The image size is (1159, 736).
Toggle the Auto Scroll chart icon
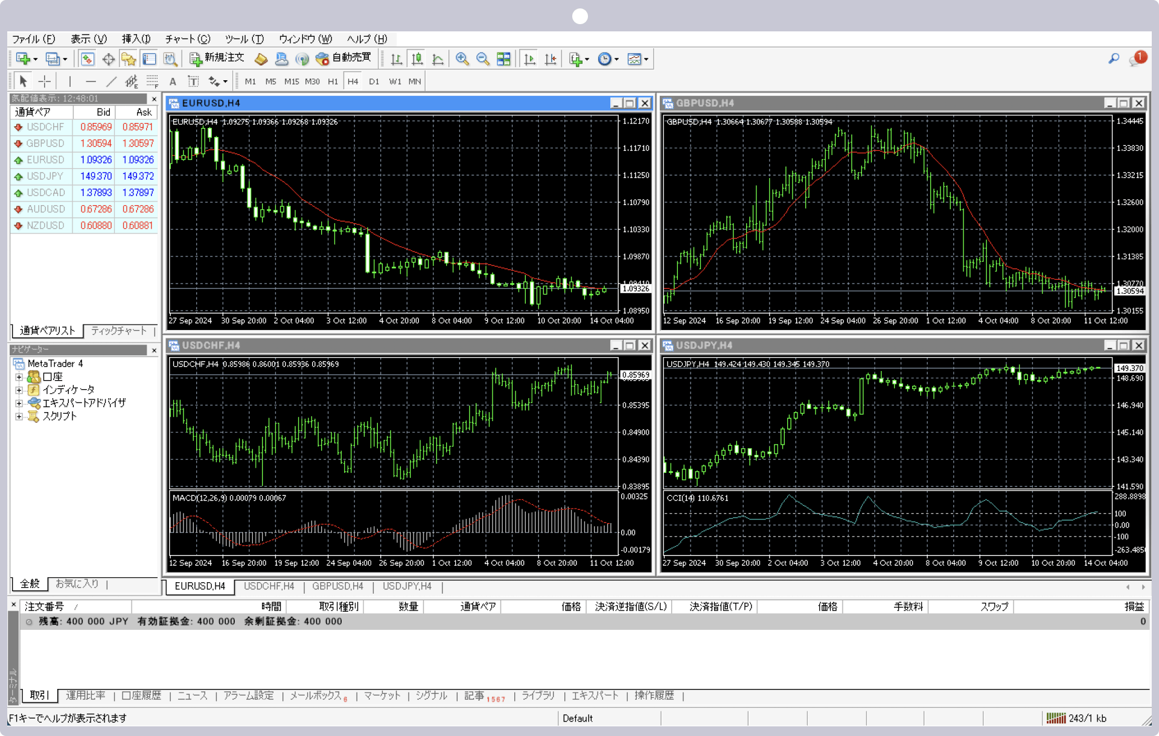529,59
